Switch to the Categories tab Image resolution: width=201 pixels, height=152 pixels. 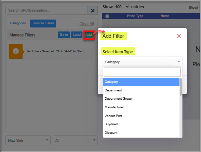[18, 23]
